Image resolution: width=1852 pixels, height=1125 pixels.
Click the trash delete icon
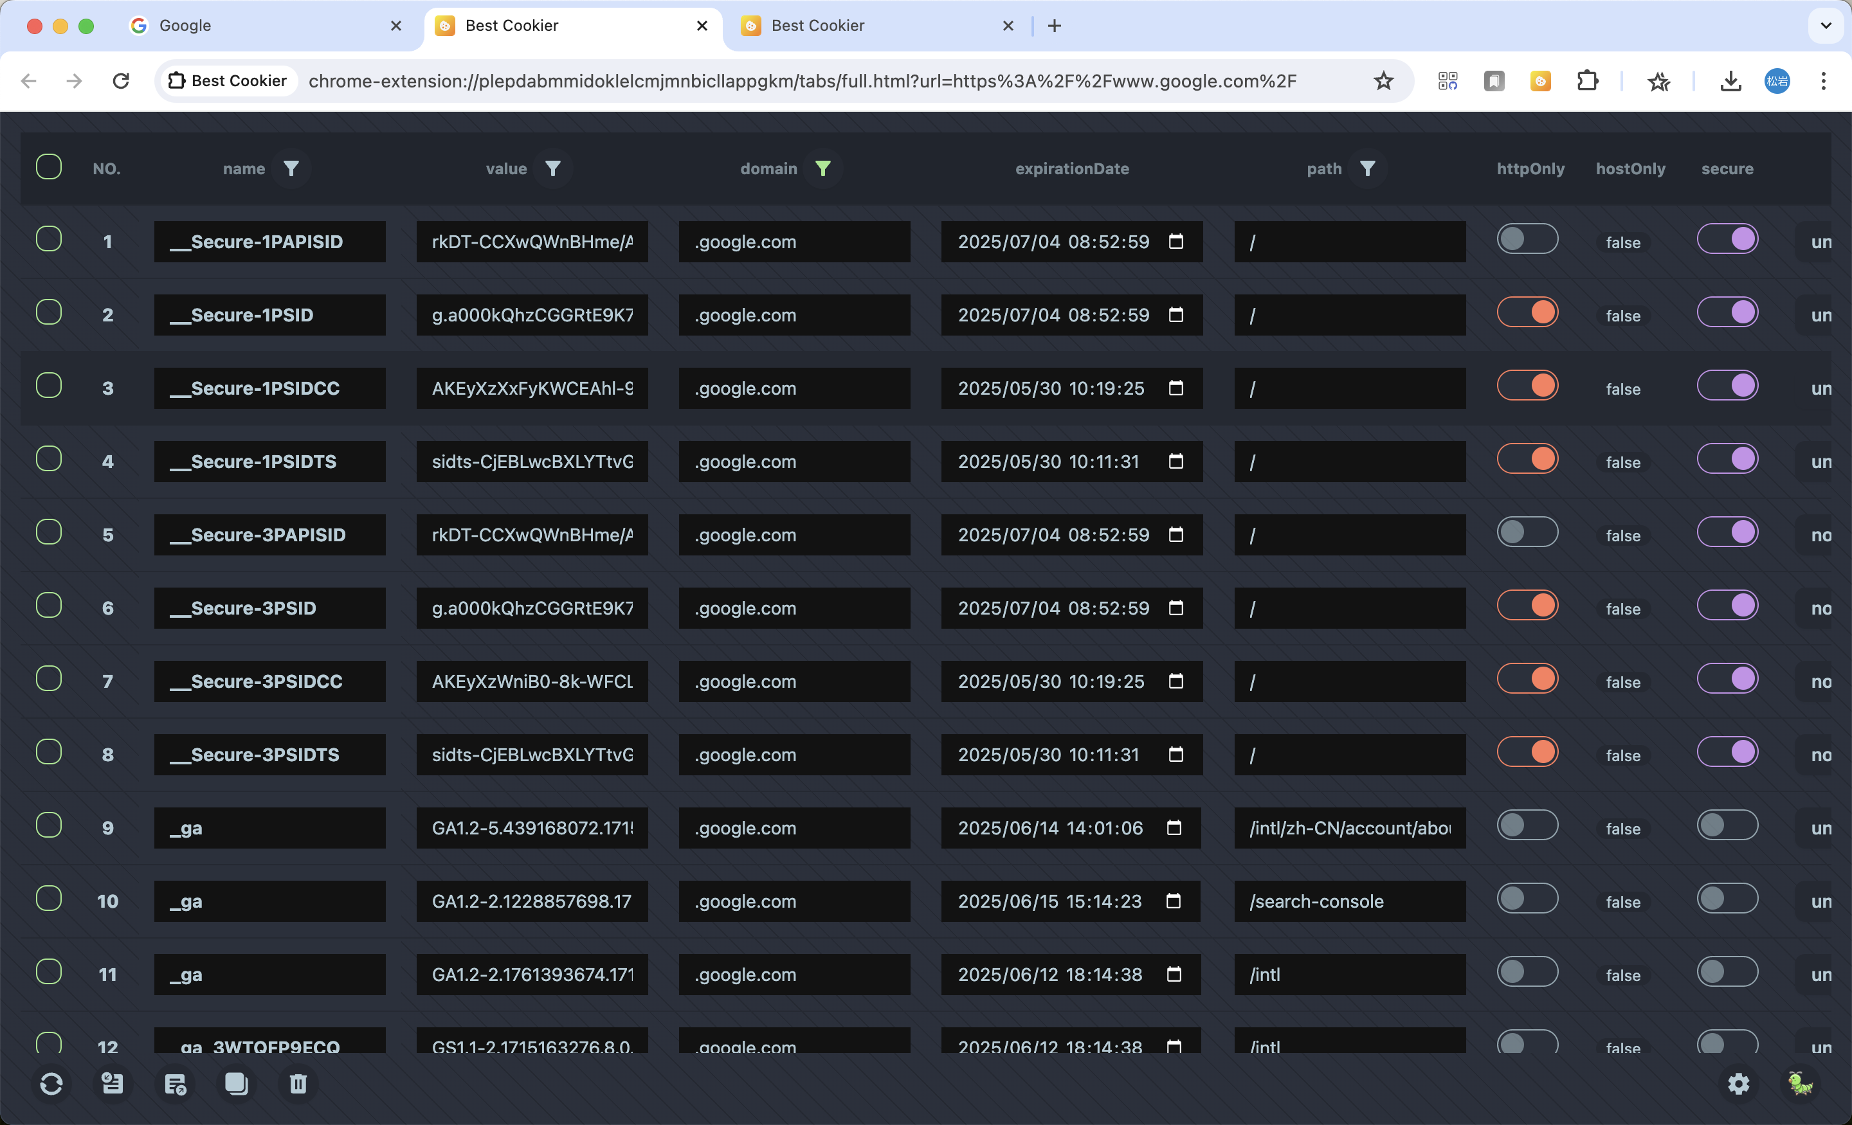click(x=298, y=1084)
